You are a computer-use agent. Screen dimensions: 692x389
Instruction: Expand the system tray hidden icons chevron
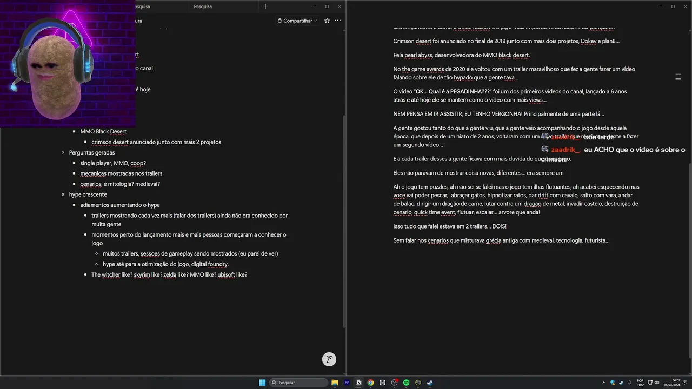click(x=604, y=383)
